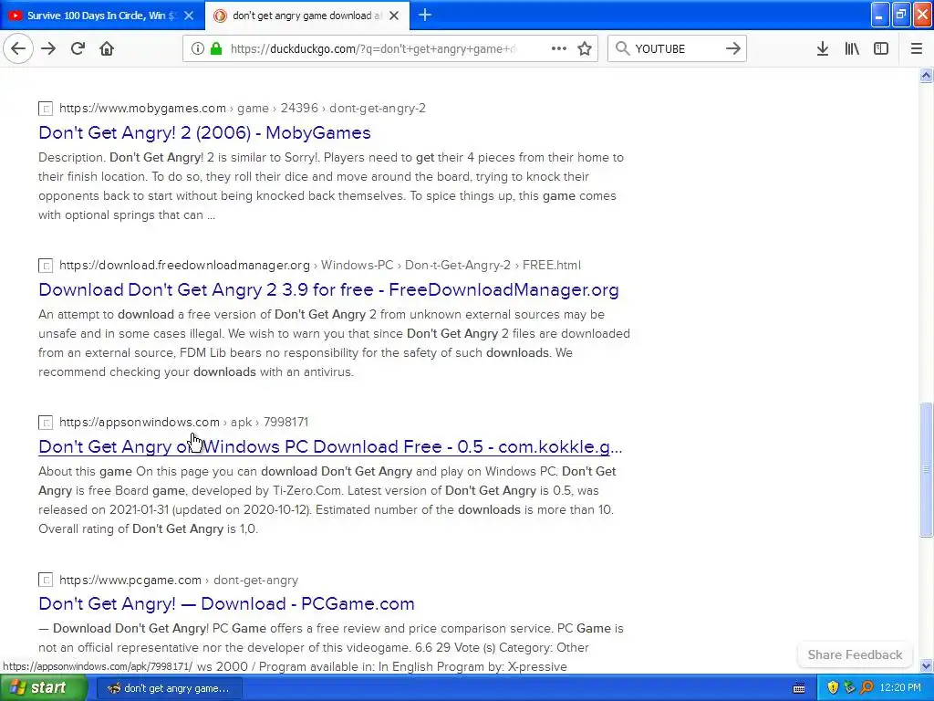Click the download.freedownloadmanager.org result URL

[320, 265]
